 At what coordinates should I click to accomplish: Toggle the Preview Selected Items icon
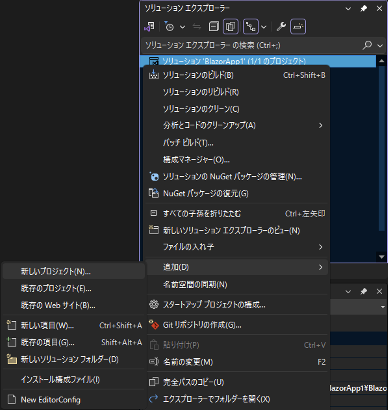pos(298,27)
